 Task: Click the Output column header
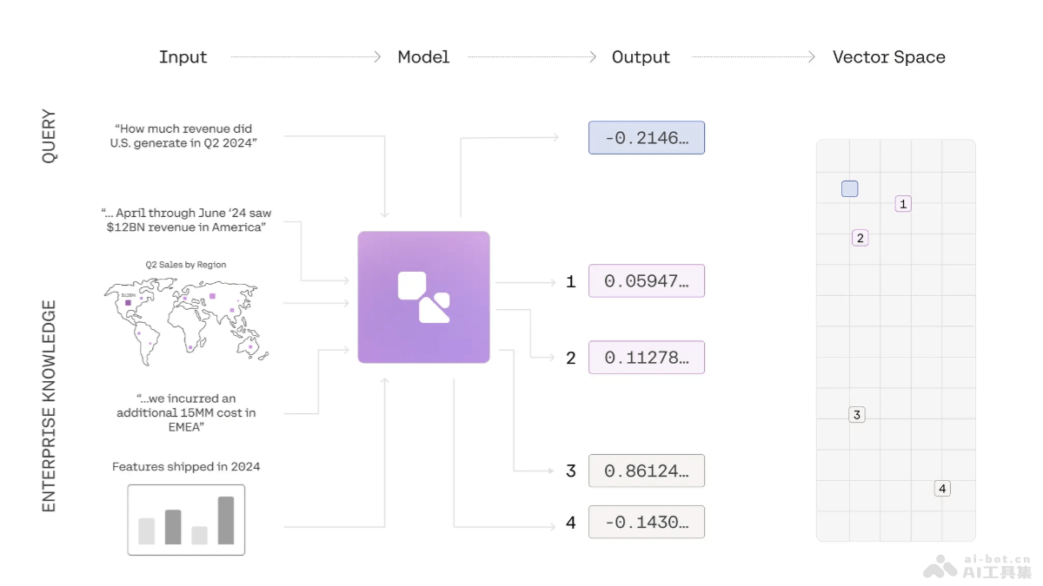tap(641, 57)
